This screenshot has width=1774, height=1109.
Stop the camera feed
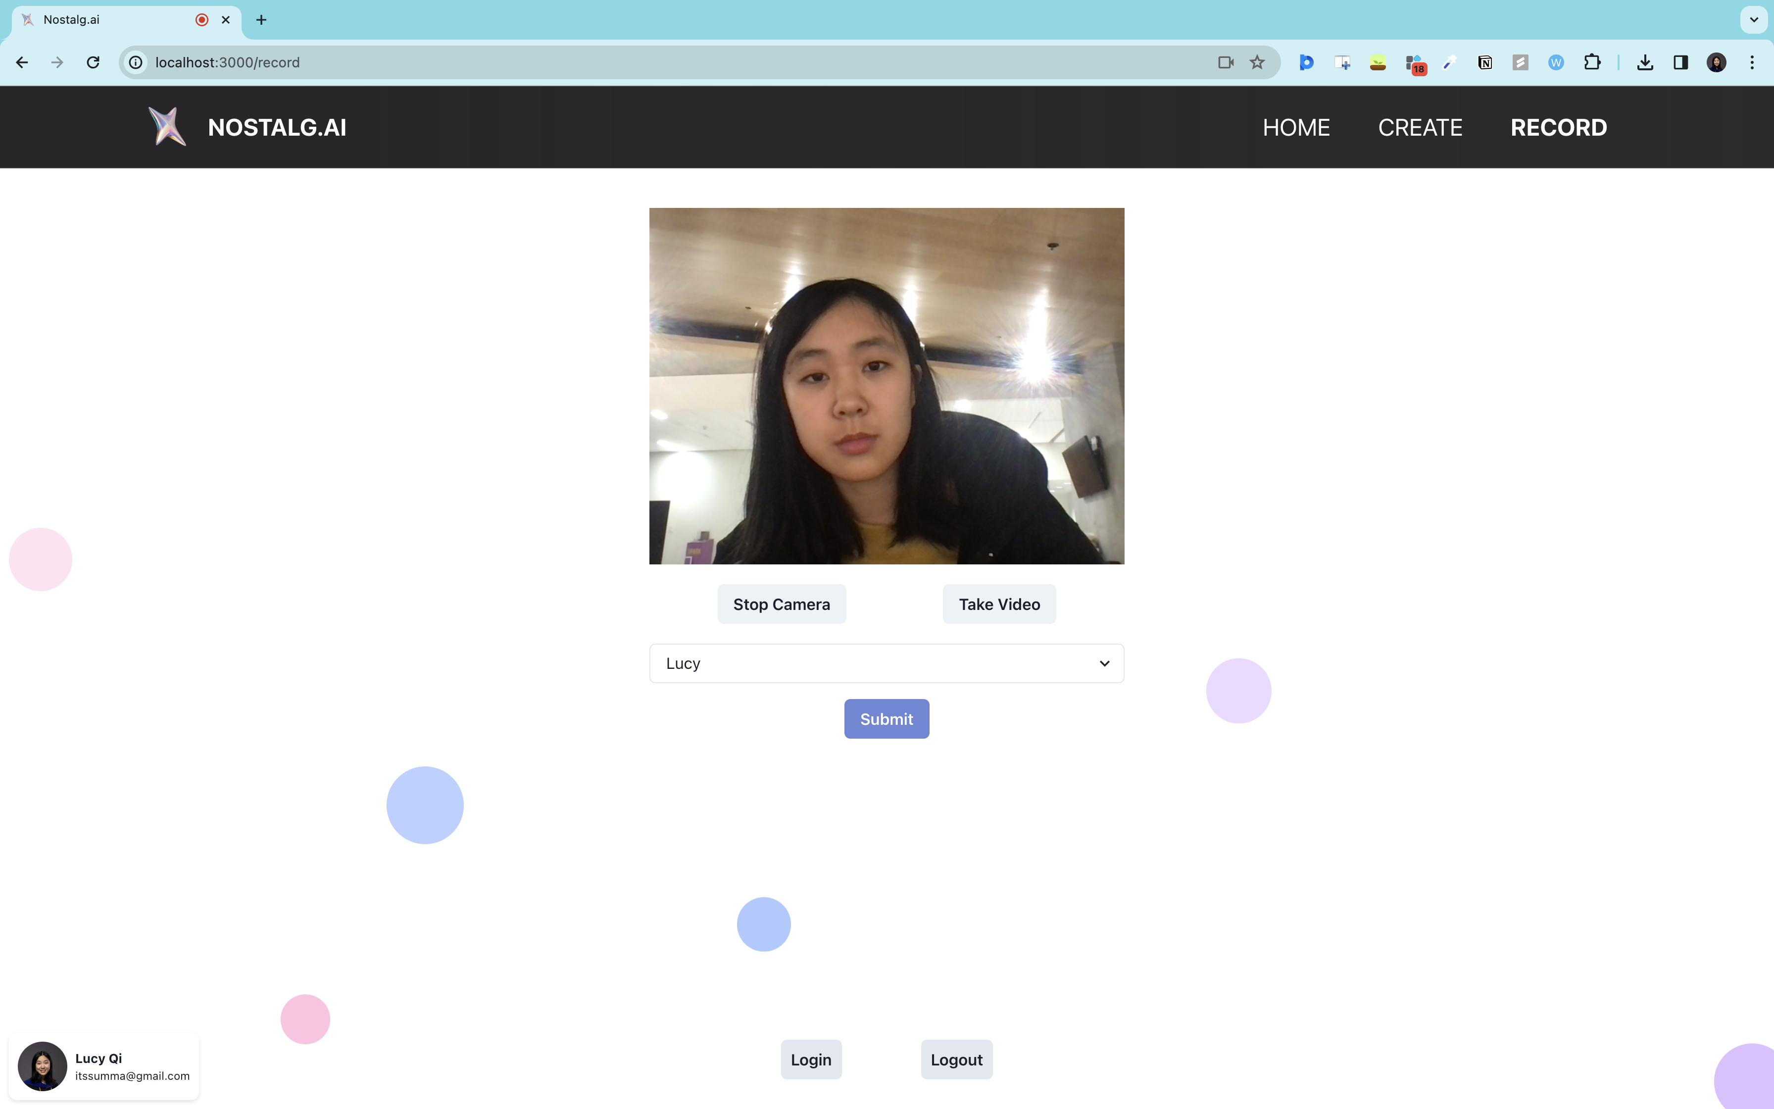pyautogui.click(x=782, y=604)
